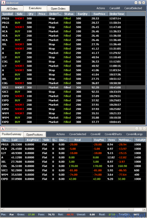
Task: Select the OpenPositions tab
Action: point(34,135)
